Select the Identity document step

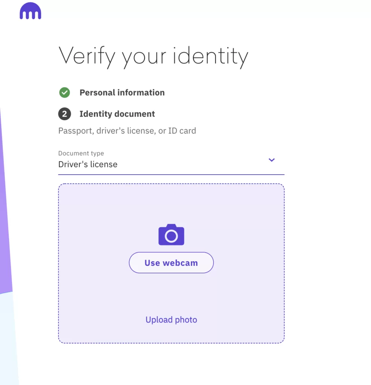tap(117, 114)
